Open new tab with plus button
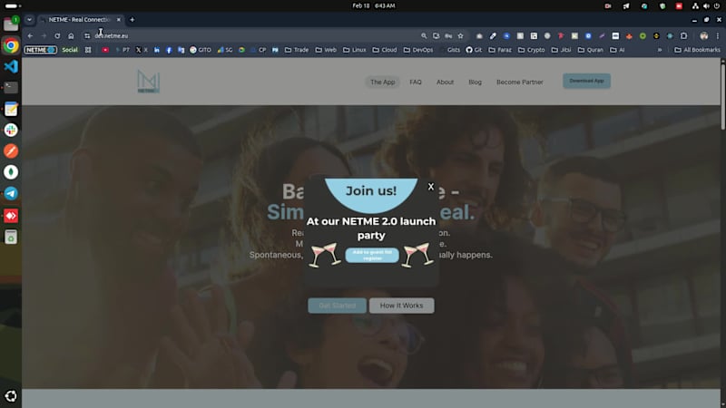This screenshot has width=726, height=408. [x=132, y=19]
